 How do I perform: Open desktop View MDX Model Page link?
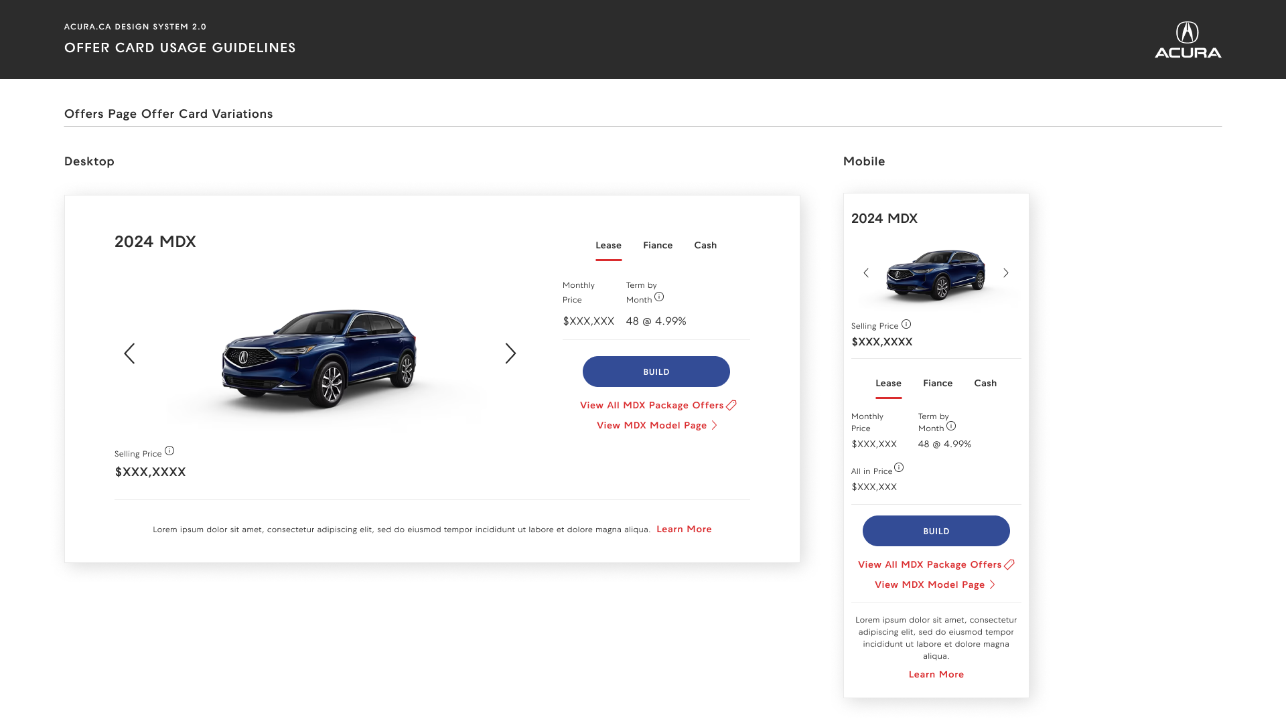click(652, 425)
